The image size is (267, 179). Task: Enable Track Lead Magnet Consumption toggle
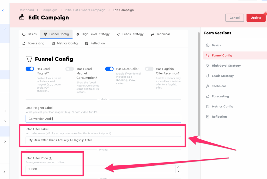tap(70, 69)
